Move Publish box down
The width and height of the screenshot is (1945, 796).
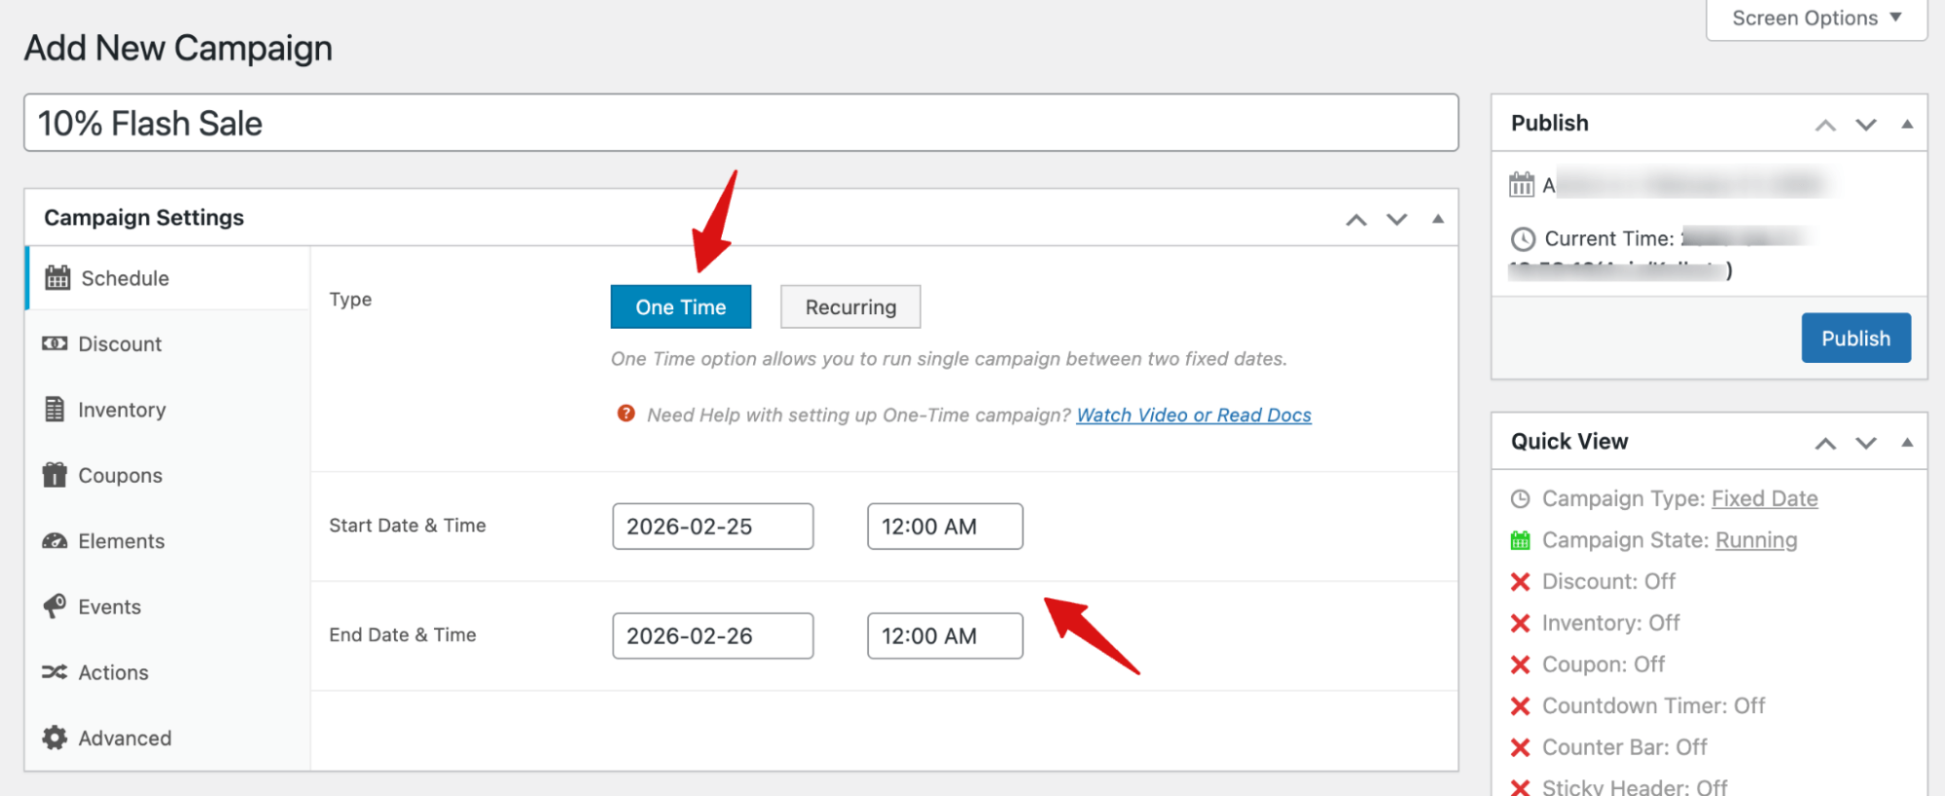(x=1866, y=125)
